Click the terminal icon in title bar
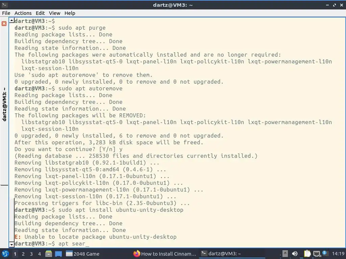This screenshot has width=346, height=259. pyautogui.click(x=4, y=5)
